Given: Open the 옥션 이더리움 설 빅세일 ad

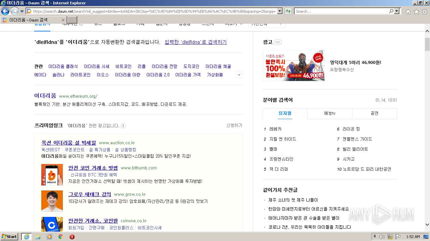Looking at the screenshot, I should 69,143.
